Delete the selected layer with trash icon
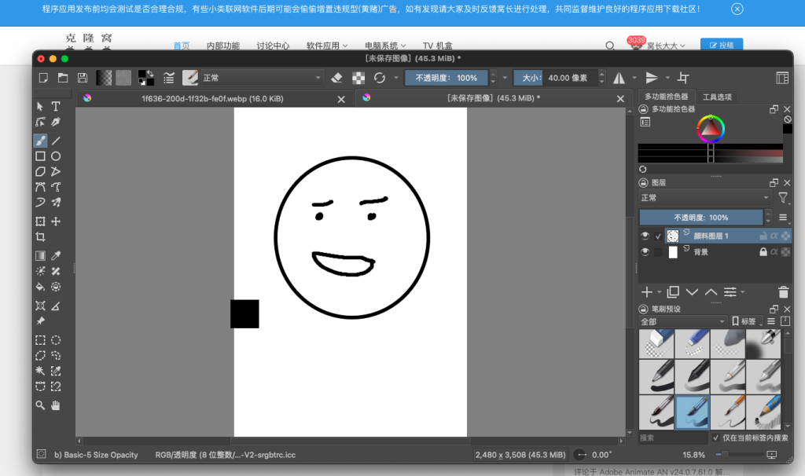Screen dimensions: 805x476 point(783,292)
